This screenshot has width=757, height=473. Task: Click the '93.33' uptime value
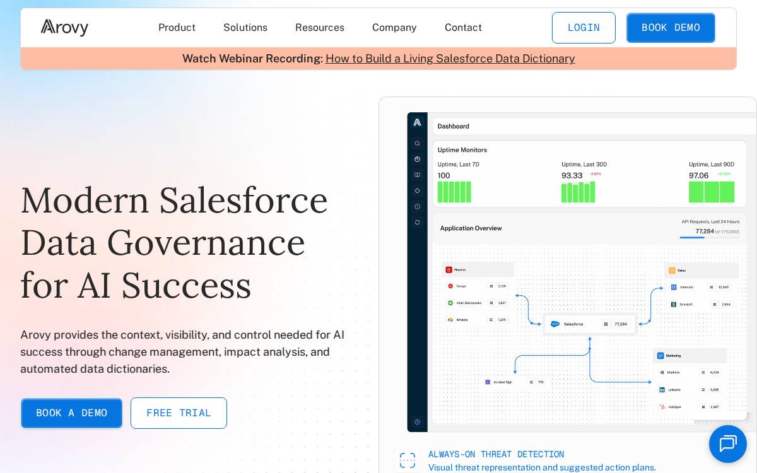572,175
